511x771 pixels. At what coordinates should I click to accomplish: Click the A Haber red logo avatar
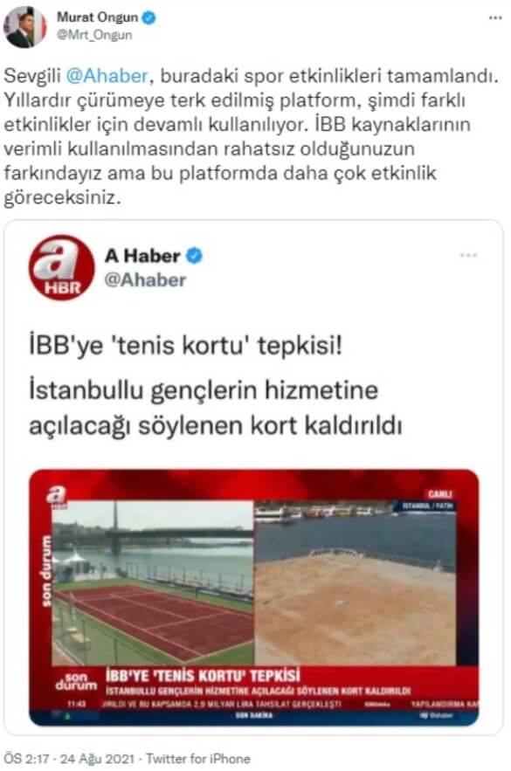pyautogui.click(x=61, y=267)
